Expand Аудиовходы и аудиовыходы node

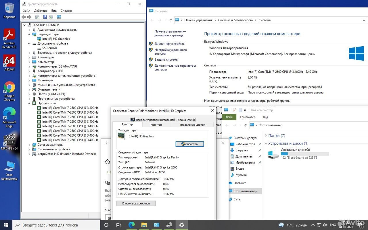coord(29,30)
